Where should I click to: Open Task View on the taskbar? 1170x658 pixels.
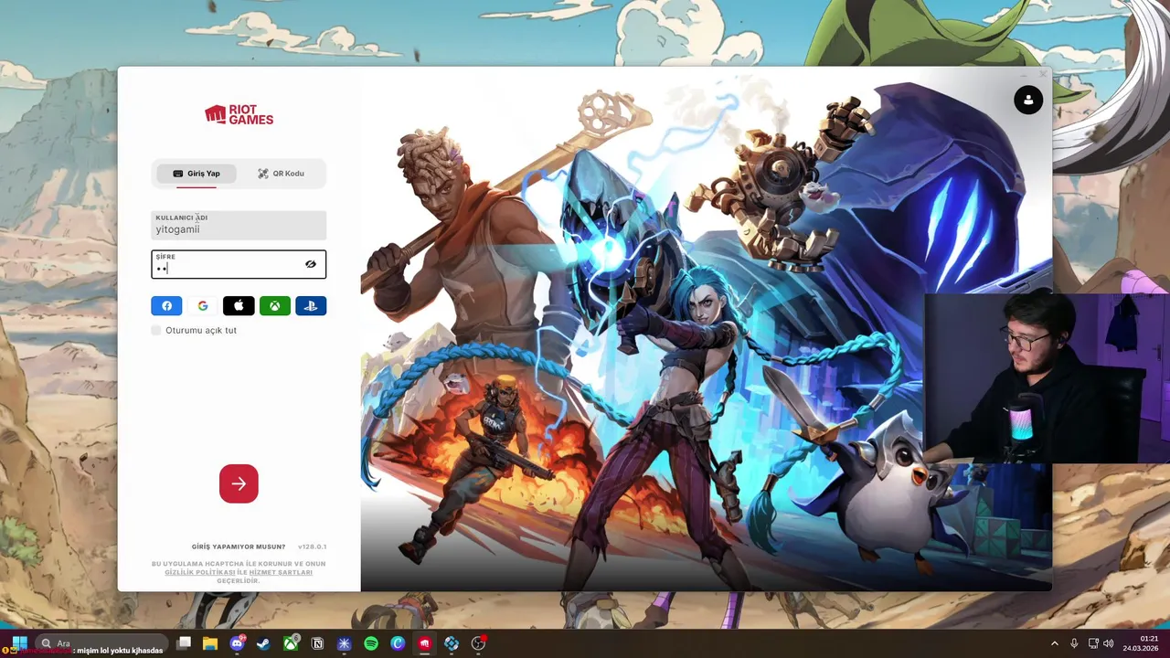(x=184, y=643)
